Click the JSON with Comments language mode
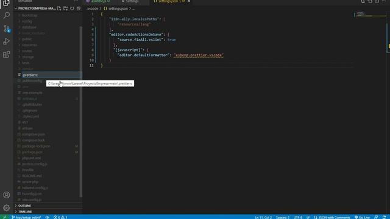 pyautogui.click(x=331, y=217)
